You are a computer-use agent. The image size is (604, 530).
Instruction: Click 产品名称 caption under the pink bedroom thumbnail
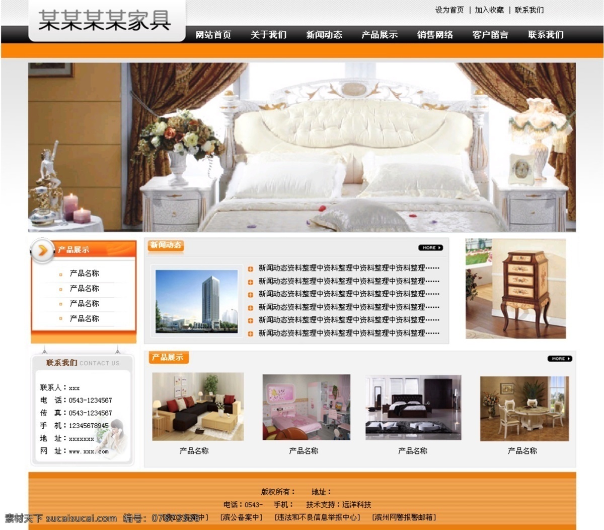click(x=304, y=451)
